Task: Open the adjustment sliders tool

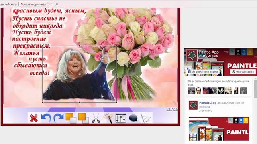Action: tap(121, 118)
